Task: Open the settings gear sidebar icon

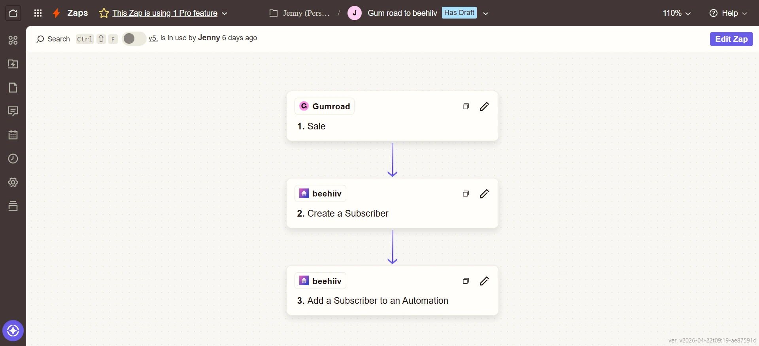Action: 13,182
